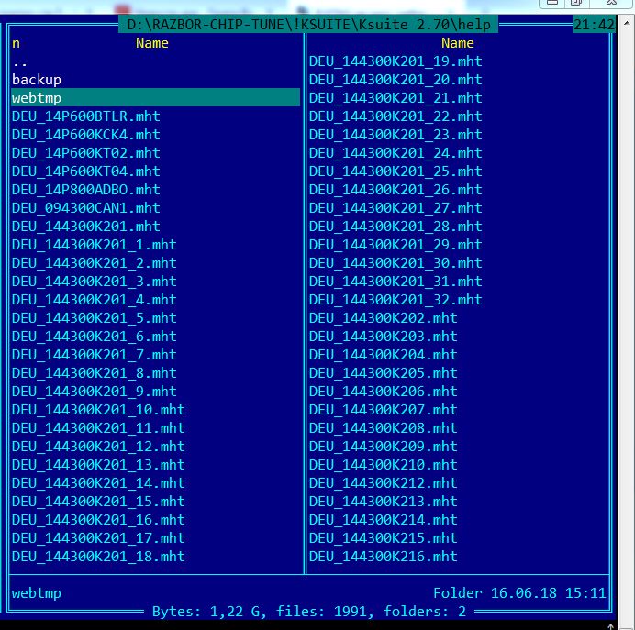Screen dimensions: 635x630
Task: Click the 21:42 clock
Action: click(x=592, y=25)
